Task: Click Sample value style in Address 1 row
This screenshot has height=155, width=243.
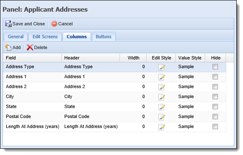Action: (x=186, y=76)
